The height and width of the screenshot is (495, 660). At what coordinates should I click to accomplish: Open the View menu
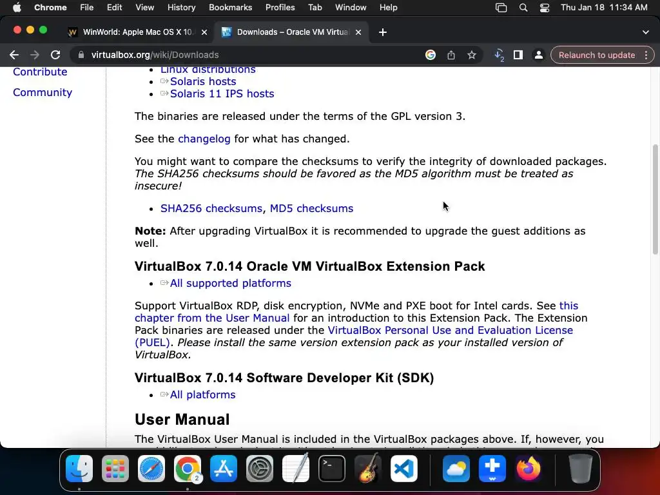144,8
